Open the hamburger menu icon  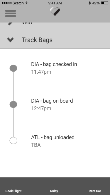(x=11, y=13)
